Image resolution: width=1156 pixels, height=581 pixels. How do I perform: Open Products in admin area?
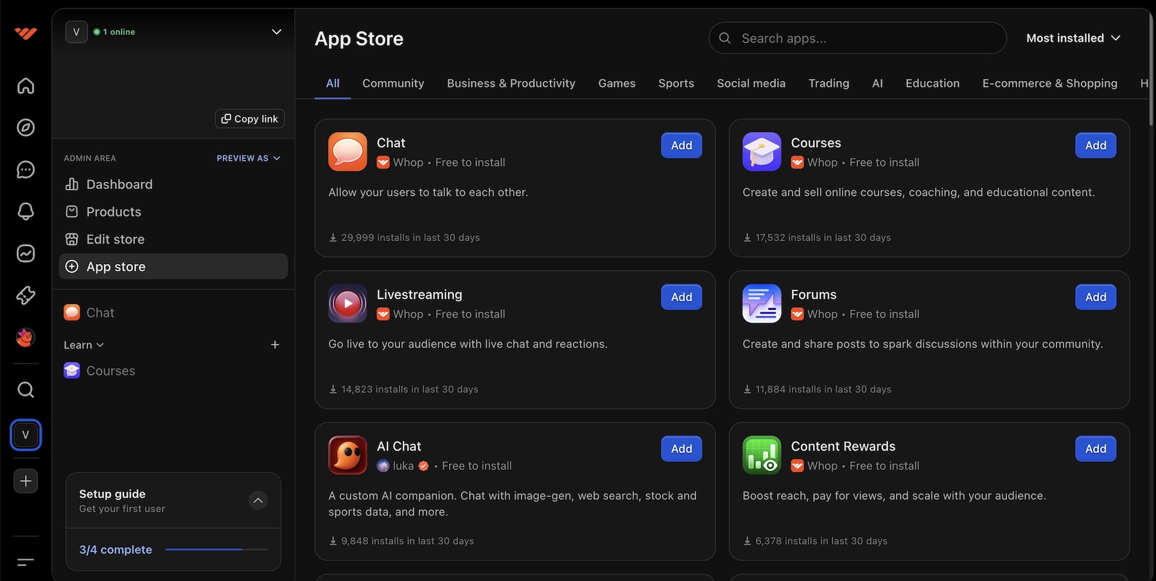click(173, 212)
